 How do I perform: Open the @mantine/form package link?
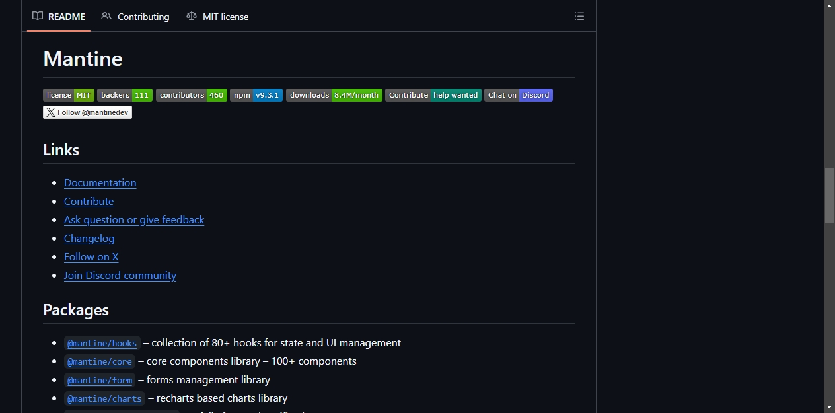(100, 381)
